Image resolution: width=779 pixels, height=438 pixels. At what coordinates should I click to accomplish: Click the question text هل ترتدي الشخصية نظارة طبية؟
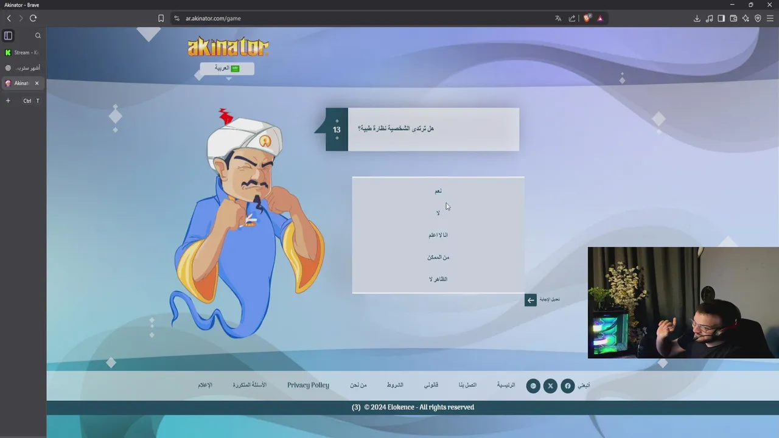pyautogui.click(x=396, y=129)
